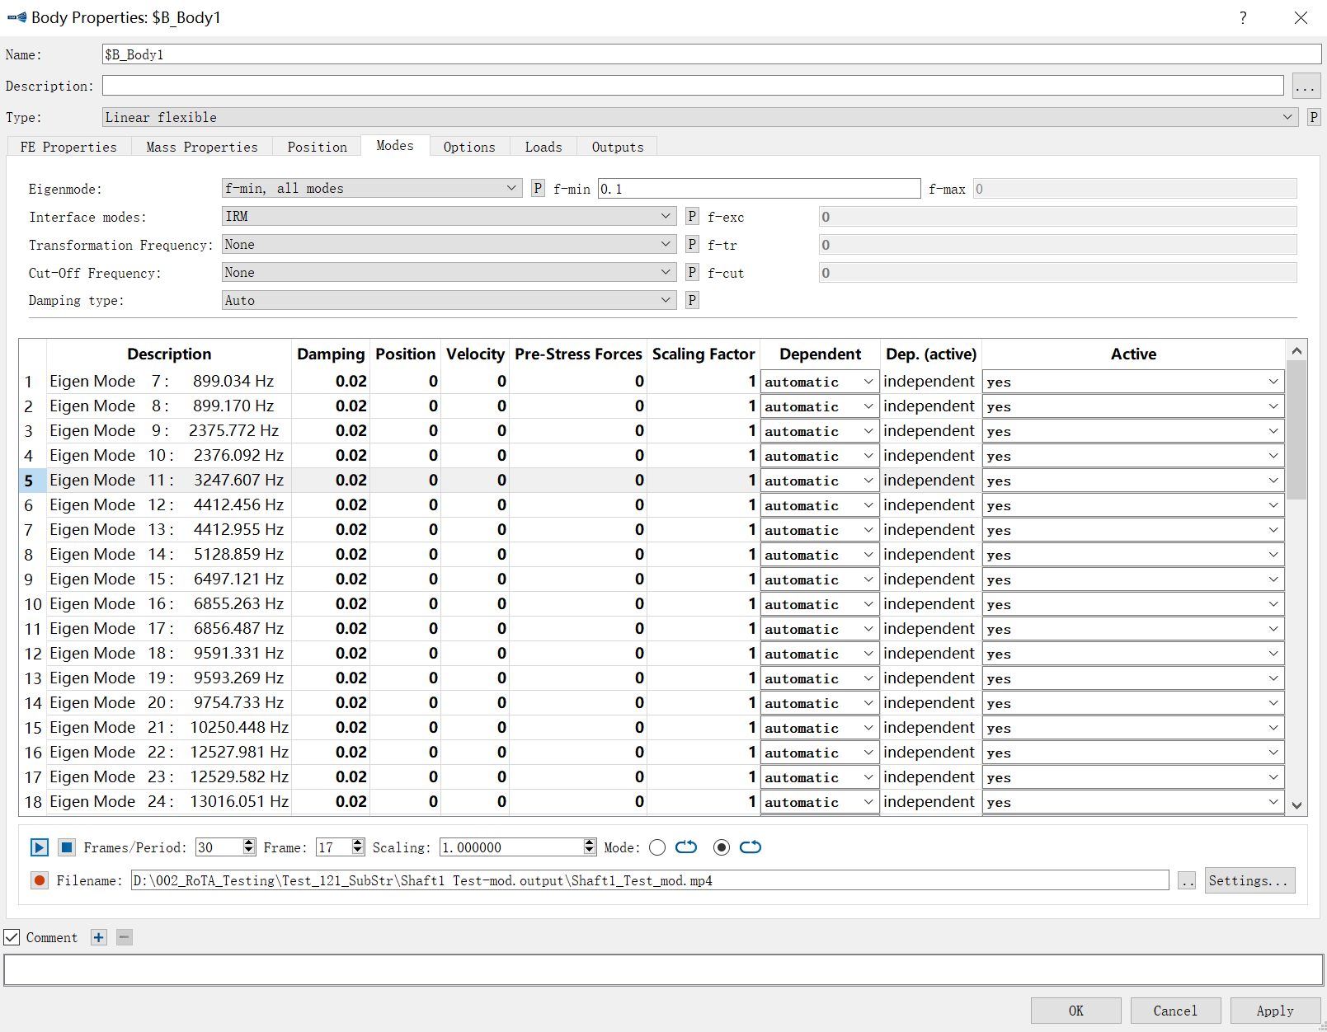Click the mode table scroll-up arrow
The image size is (1327, 1032).
1296,350
